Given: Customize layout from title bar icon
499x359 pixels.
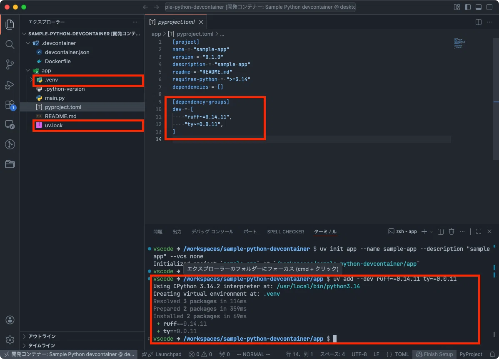Looking at the screenshot, I should pyautogui.click(x=457, y=7).
